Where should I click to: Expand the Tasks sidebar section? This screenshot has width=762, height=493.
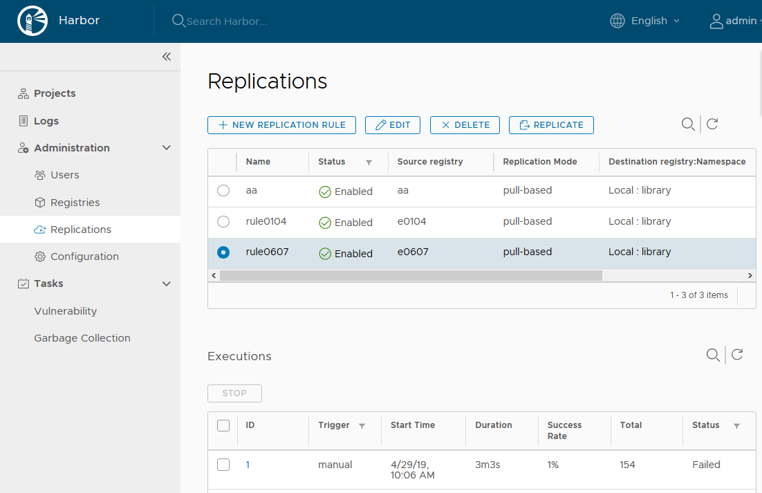tap(166, 283)
